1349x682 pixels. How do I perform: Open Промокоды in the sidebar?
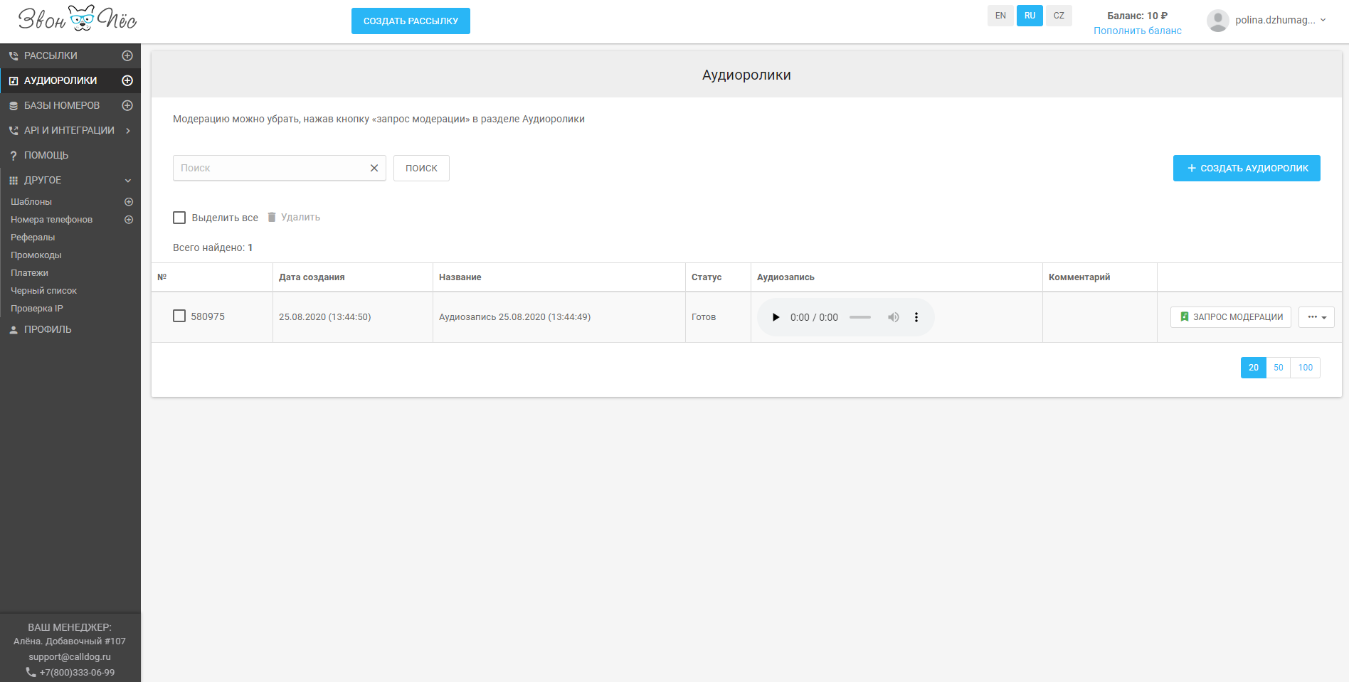click(36, 255)
